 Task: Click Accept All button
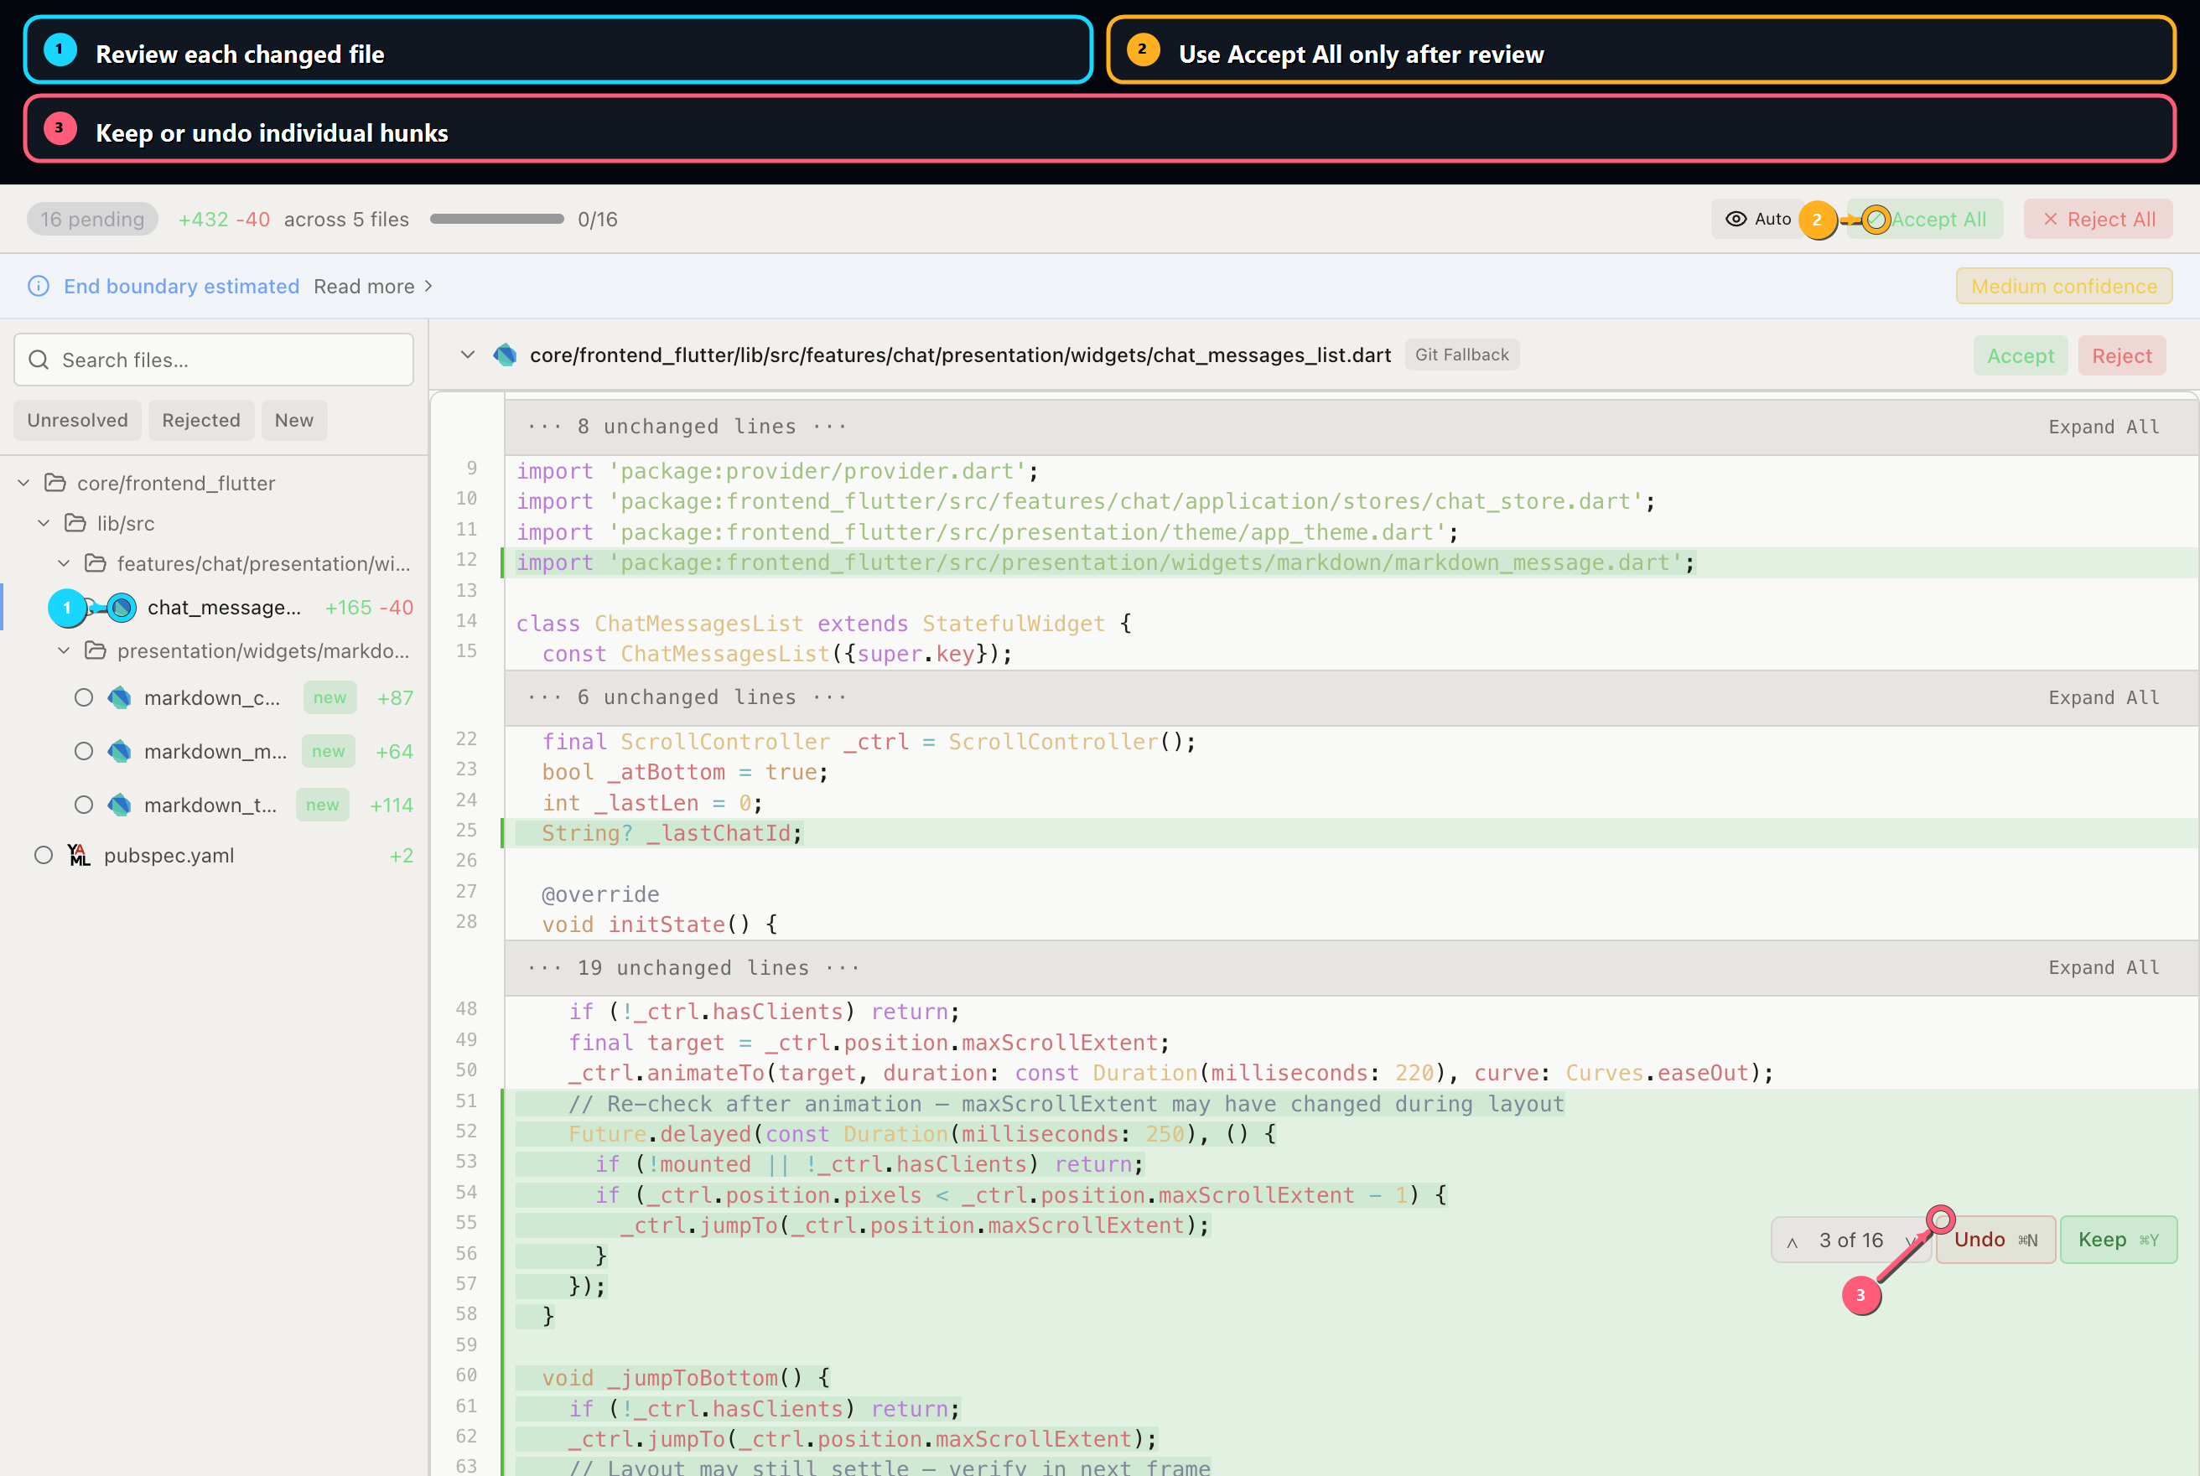point(1925,220)
